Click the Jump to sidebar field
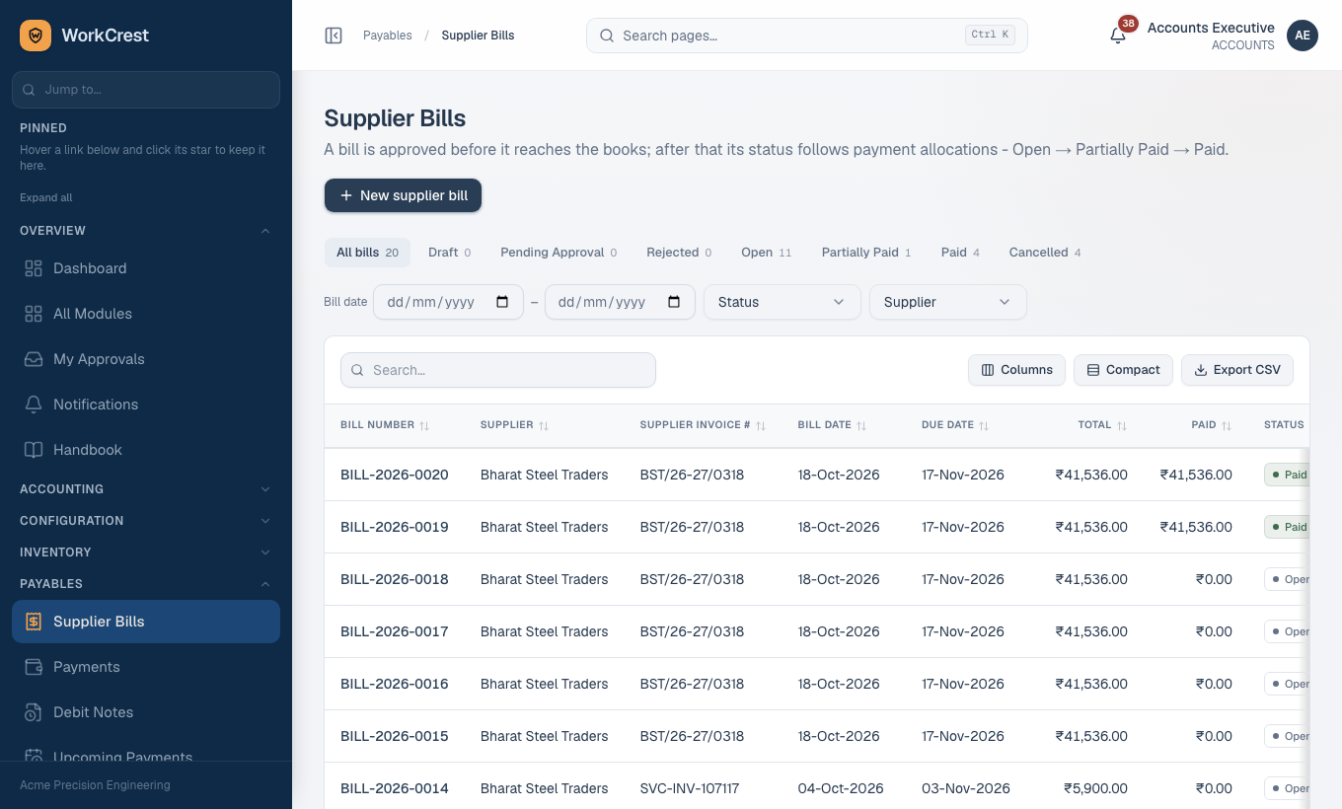The height and width of the screenshot is (809, 1342). (x=146, y=90)
